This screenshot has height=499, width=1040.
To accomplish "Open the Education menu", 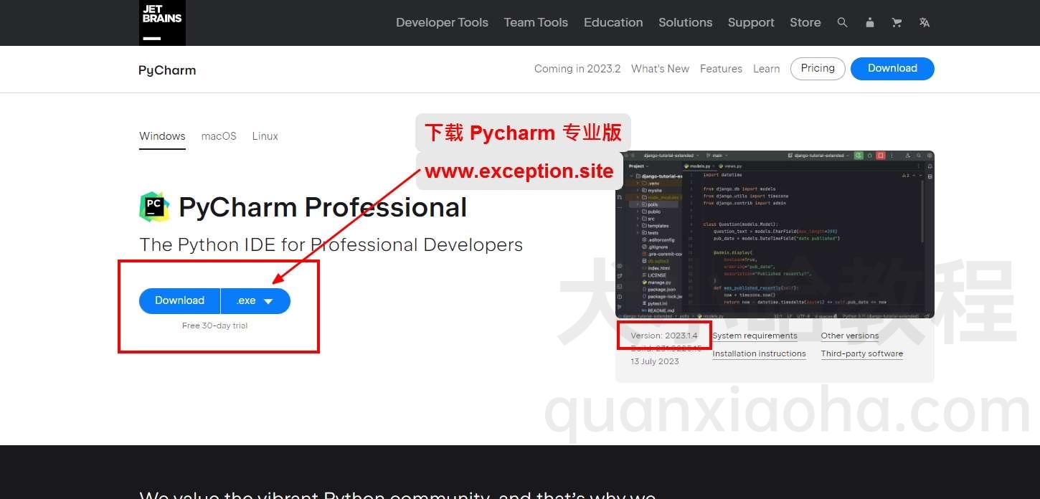I will tap(613, 23).
